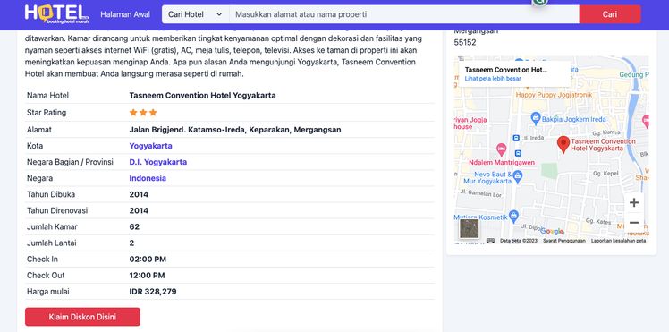Click the Jumlah Lantai row label
The width and height of the screenshot is (669, 332).
coord(51,243)
